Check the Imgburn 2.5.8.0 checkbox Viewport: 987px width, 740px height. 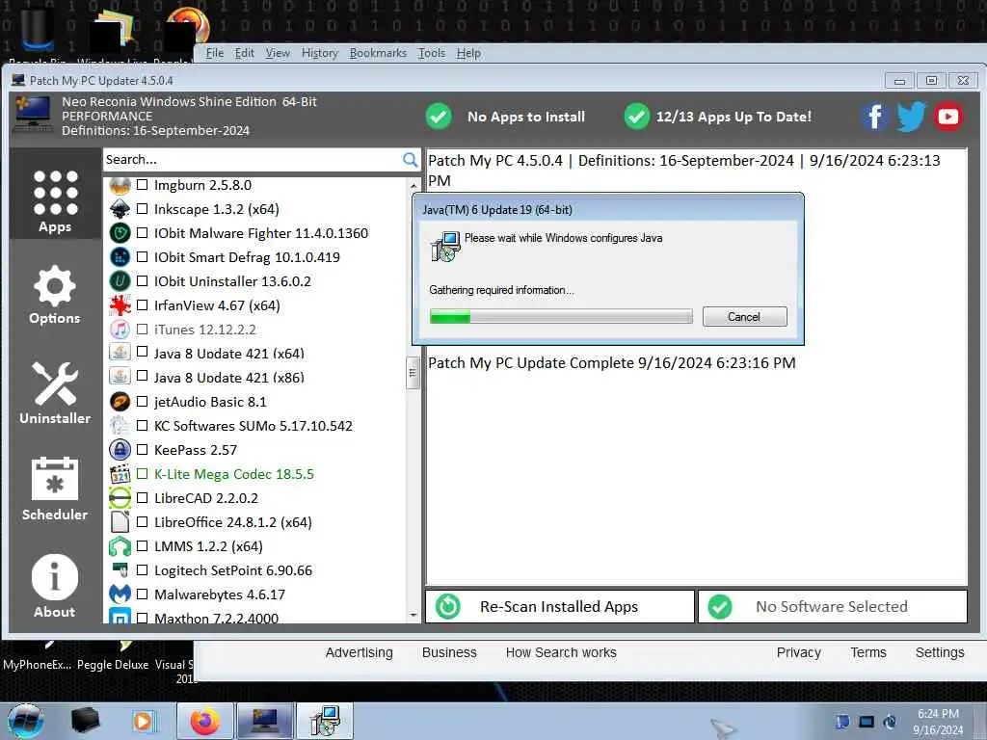(x=143, y=185)
